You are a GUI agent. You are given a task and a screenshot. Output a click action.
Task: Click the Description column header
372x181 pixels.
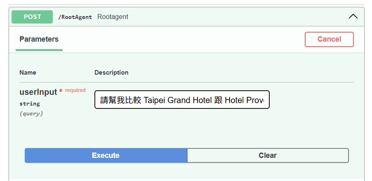pos(111,73)
